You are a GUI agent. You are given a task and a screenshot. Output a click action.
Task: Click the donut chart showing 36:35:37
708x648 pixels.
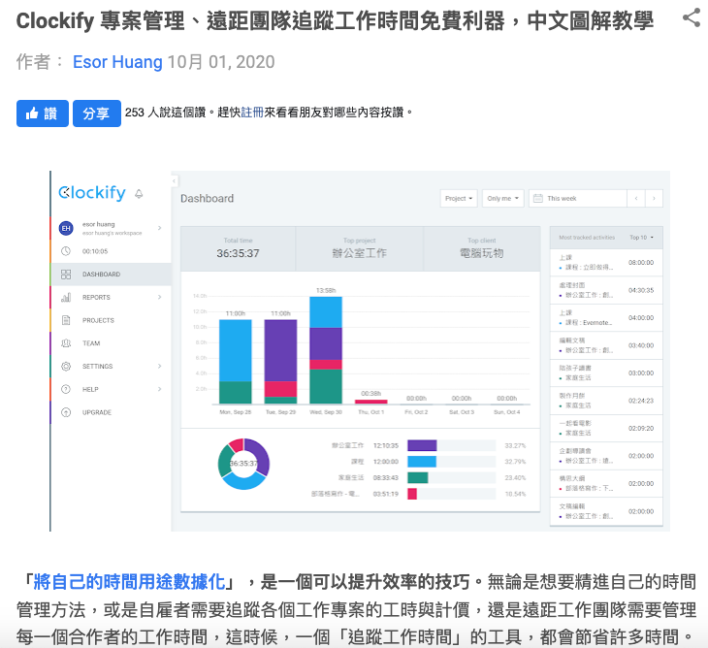pos(243,464)
